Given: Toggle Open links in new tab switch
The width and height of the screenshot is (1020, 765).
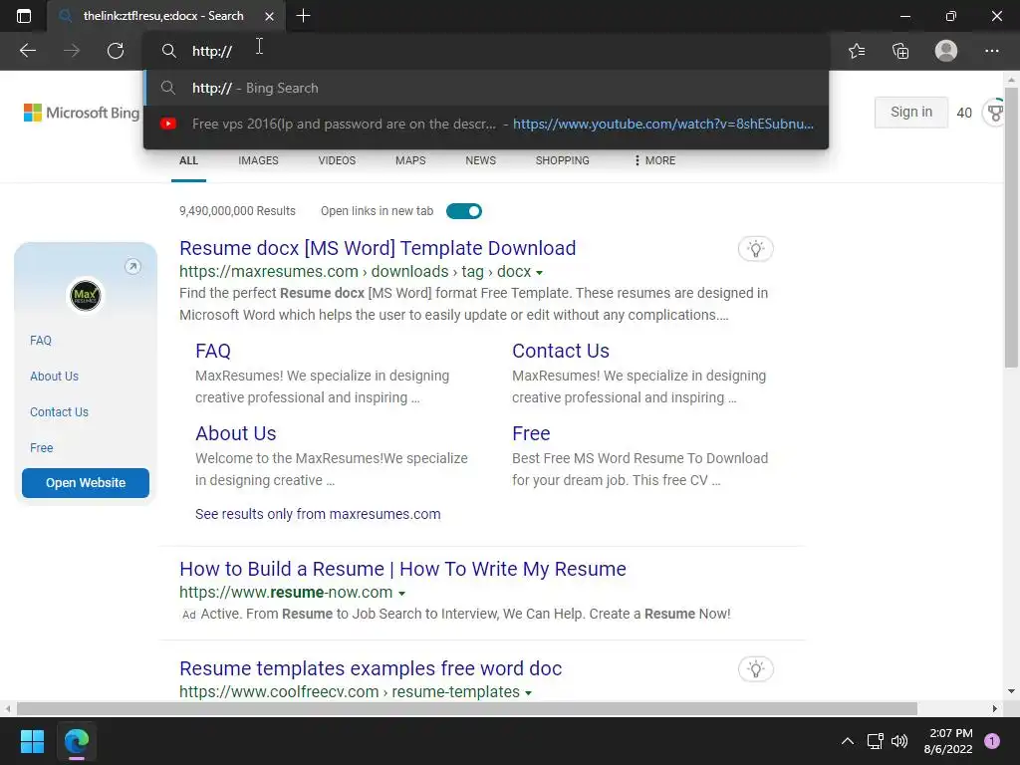Looking at the screenshot, I should point(464,211).
